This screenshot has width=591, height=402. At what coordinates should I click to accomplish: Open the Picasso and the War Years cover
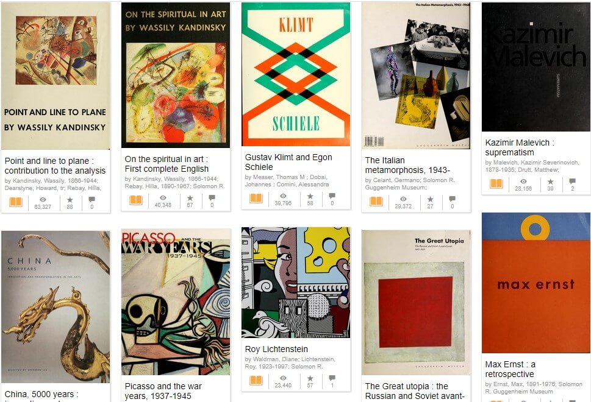click(x=176, y=302)
